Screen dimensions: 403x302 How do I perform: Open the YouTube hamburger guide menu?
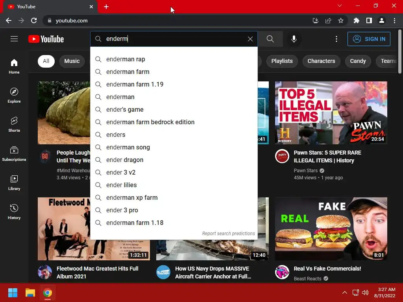click(x=14, y=39)
